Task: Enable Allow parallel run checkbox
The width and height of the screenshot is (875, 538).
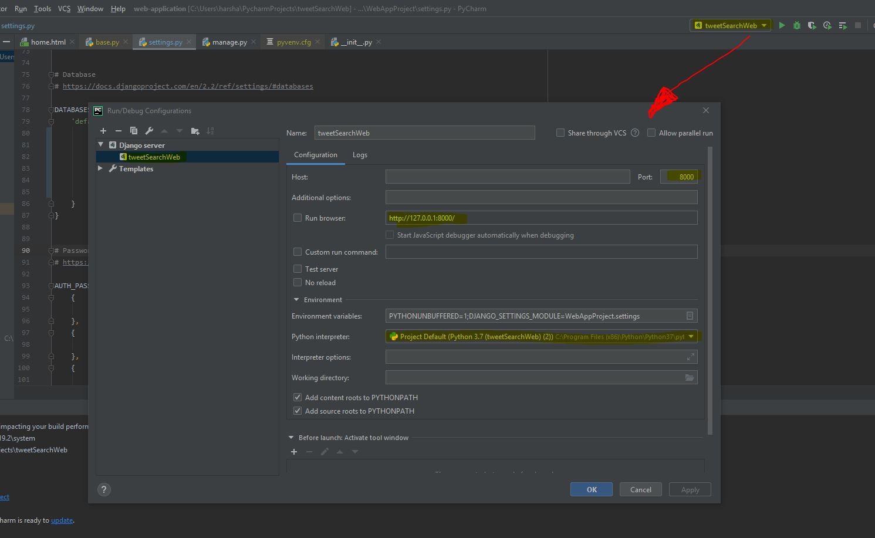Action: pos(651,133)
